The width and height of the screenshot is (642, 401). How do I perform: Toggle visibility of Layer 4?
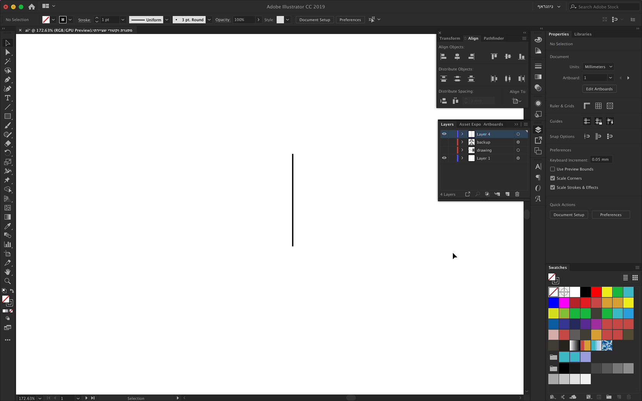[444, 134]
